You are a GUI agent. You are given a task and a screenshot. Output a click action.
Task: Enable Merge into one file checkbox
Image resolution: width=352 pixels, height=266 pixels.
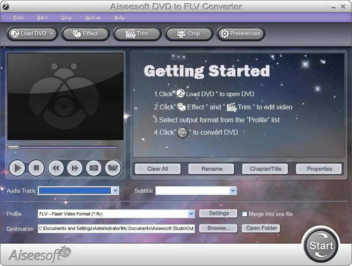(244, 214)
